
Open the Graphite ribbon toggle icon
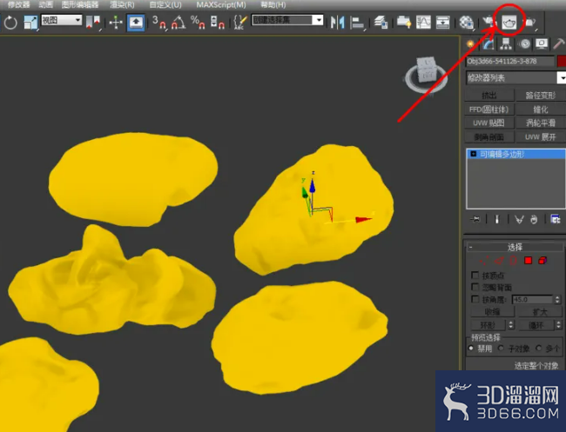click(403, 23)
